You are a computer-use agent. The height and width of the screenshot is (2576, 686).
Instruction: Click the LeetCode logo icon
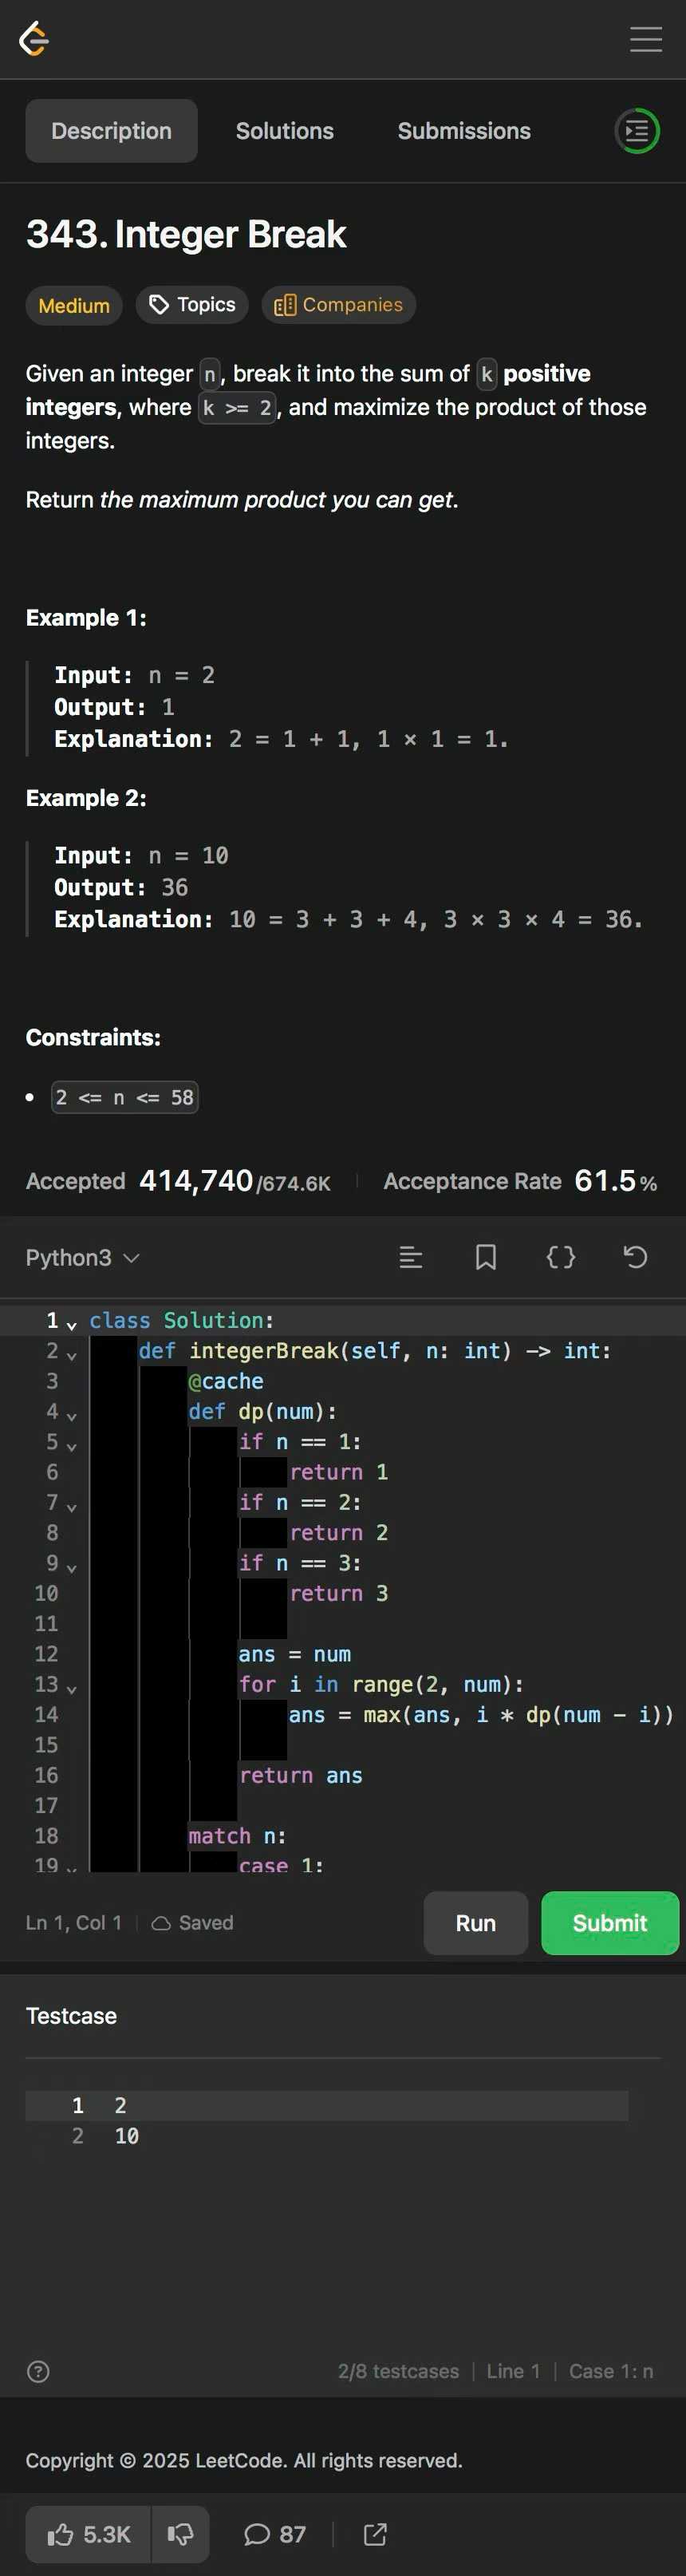tap(34, 39)
